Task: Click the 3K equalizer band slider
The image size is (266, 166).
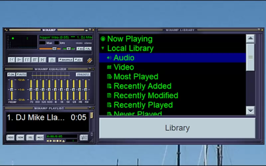Action: tap(62, 90)
